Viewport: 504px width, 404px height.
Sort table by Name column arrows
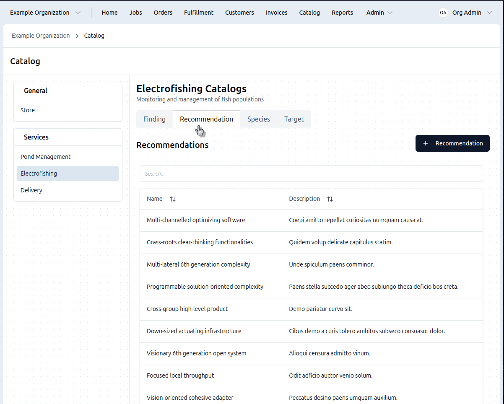pos(173,199)
